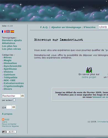Switch site language to the Spanish flag
Viewport: 108px width, 138px height.
pyautogui.click(x=12, y=31)
